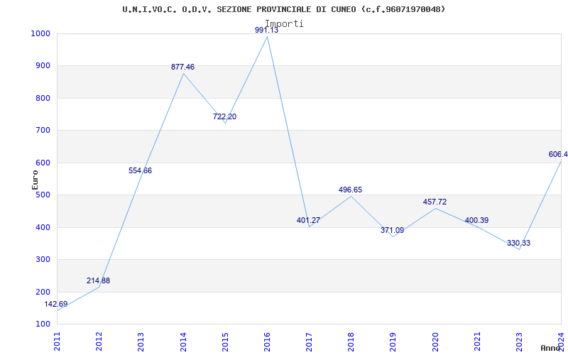Select the 214.88 data label
The height and width of the screenshot is (355, 568).
98,280
